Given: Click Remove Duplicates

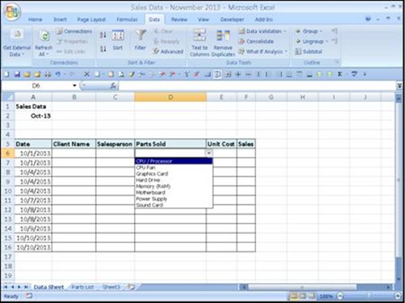Looking at the screenshot, I should click(x=223, y=43).
